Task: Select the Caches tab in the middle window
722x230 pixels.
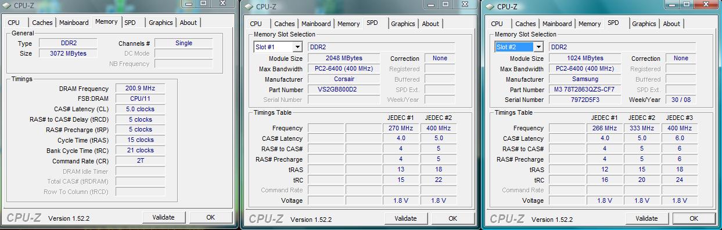Action: click(285, 24)
